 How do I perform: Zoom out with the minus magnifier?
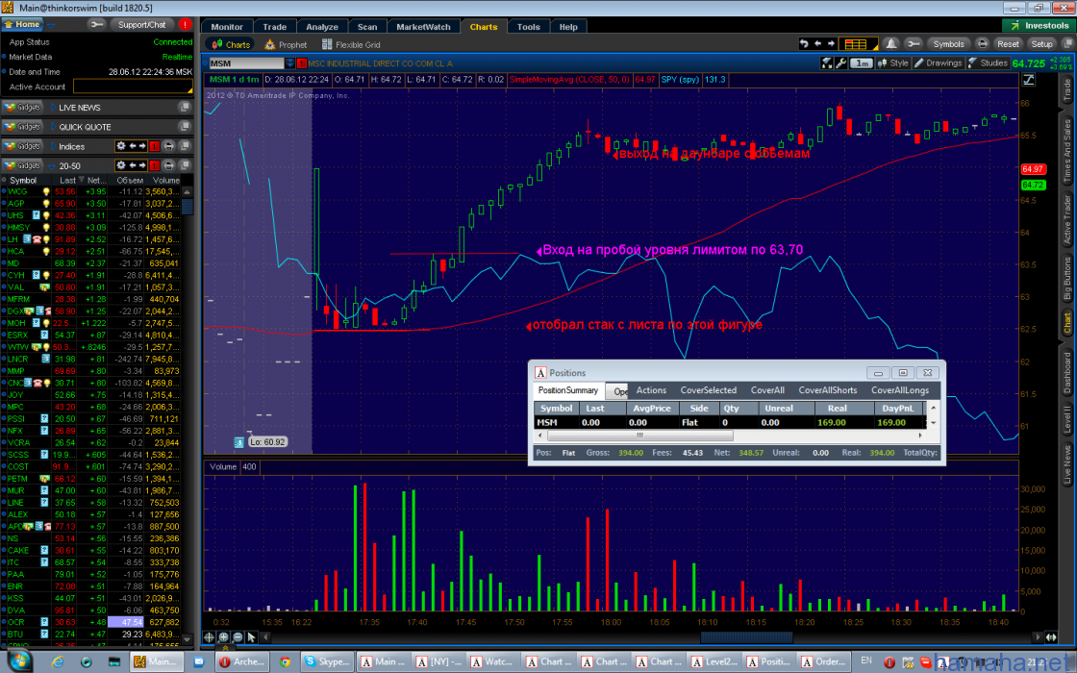tap(238, 637)
